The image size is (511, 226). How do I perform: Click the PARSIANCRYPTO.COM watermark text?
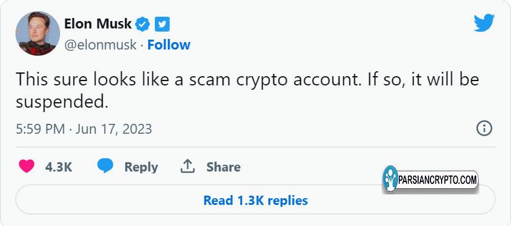tap(438, 180)
